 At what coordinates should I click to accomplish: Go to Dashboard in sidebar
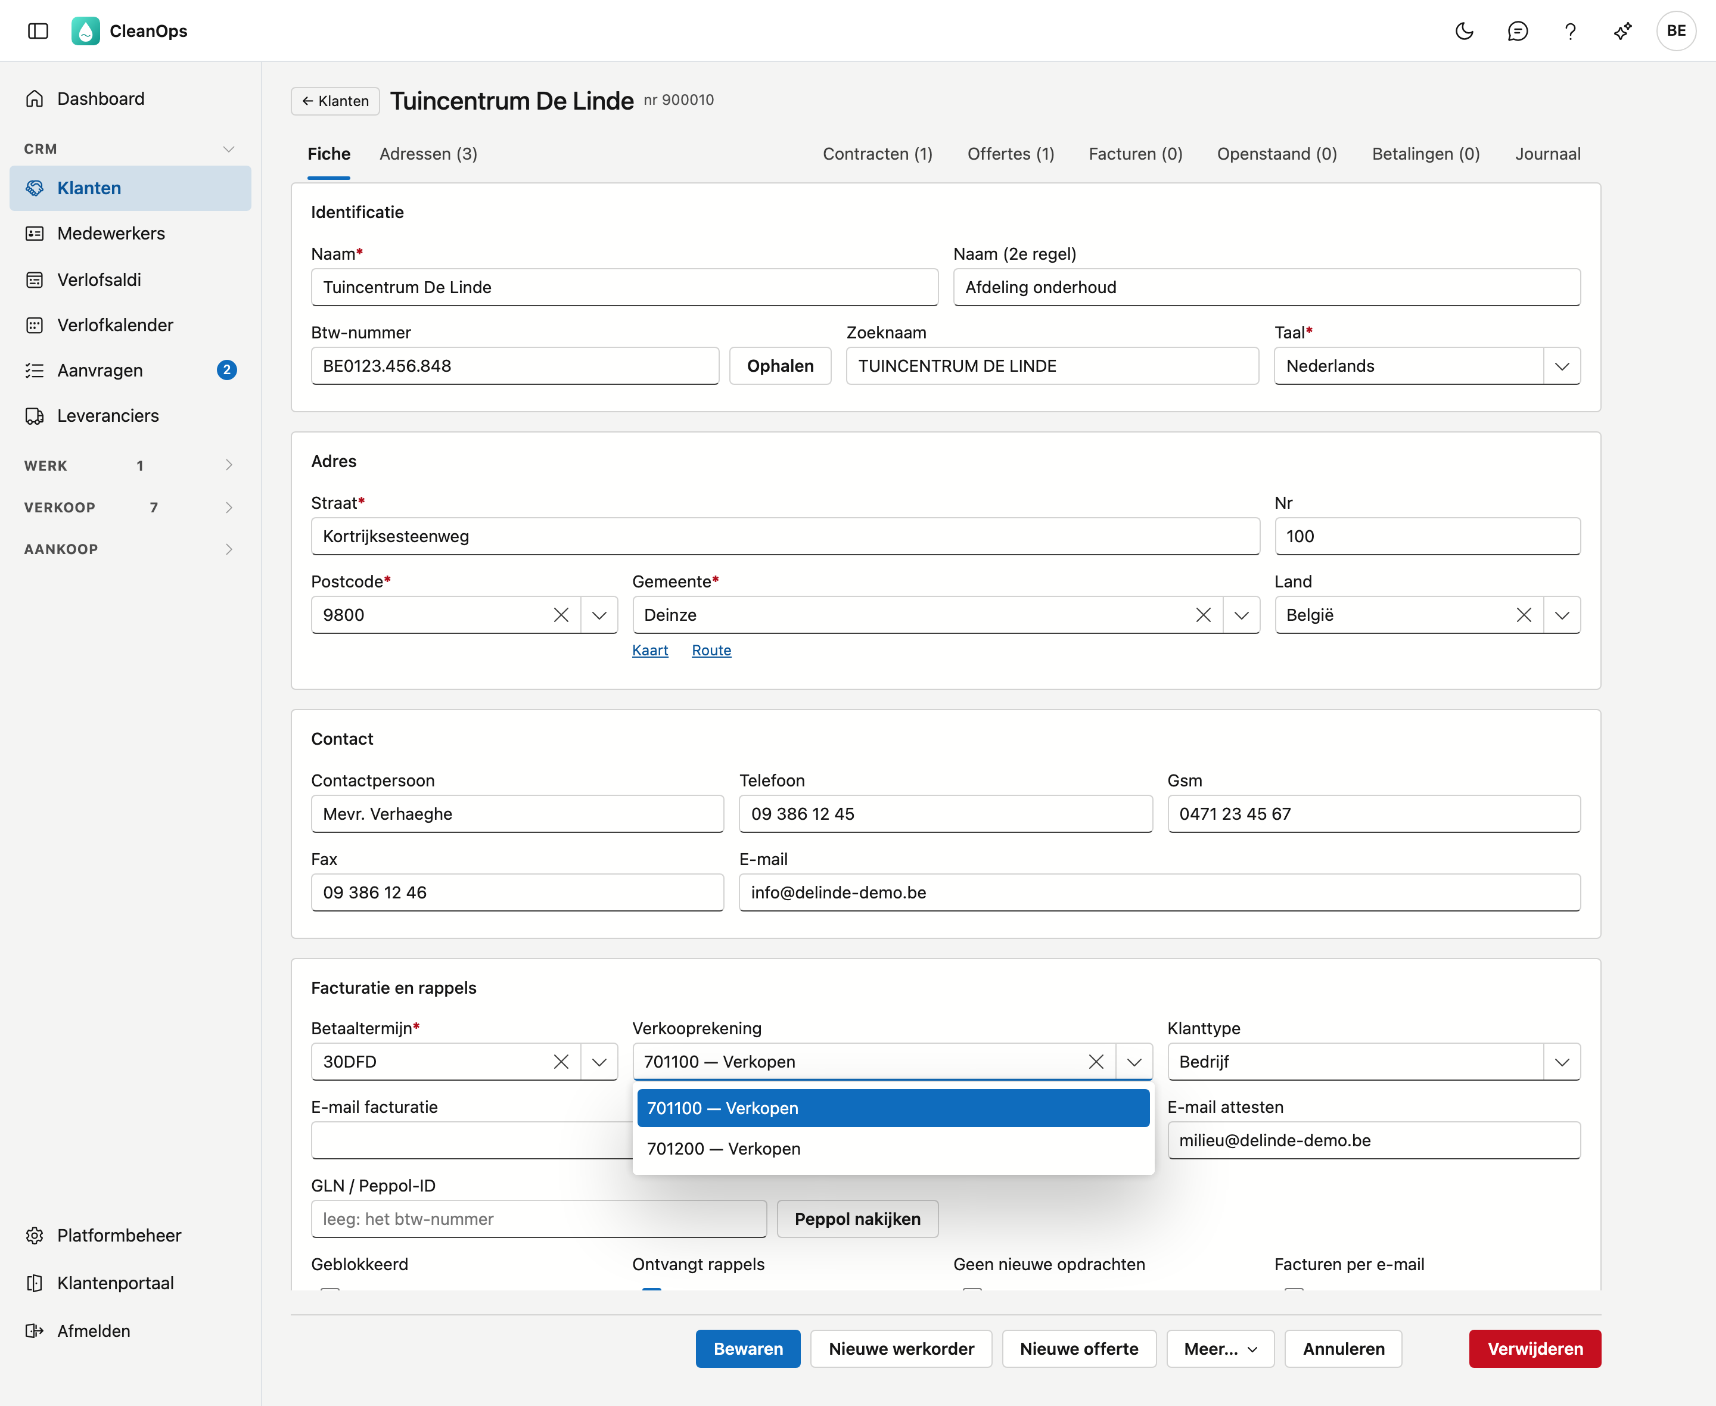pyautogui.click(x=130, y=99)
